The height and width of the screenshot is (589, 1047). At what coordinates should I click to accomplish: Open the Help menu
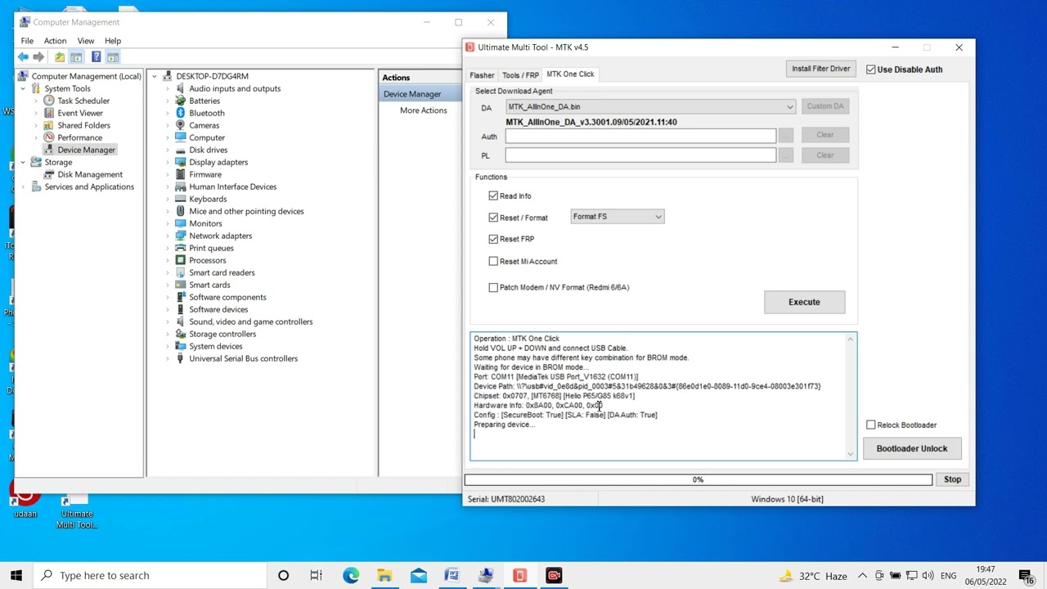pyautogui.click(x=113, y=41)
